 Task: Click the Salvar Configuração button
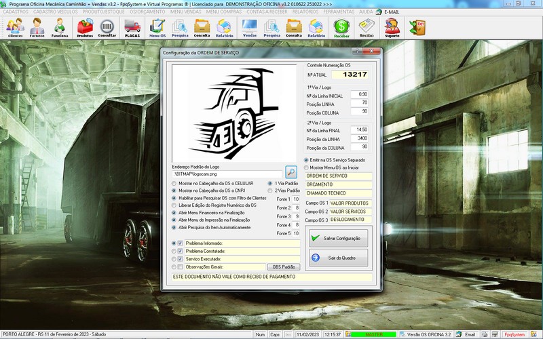coord(338,238)
